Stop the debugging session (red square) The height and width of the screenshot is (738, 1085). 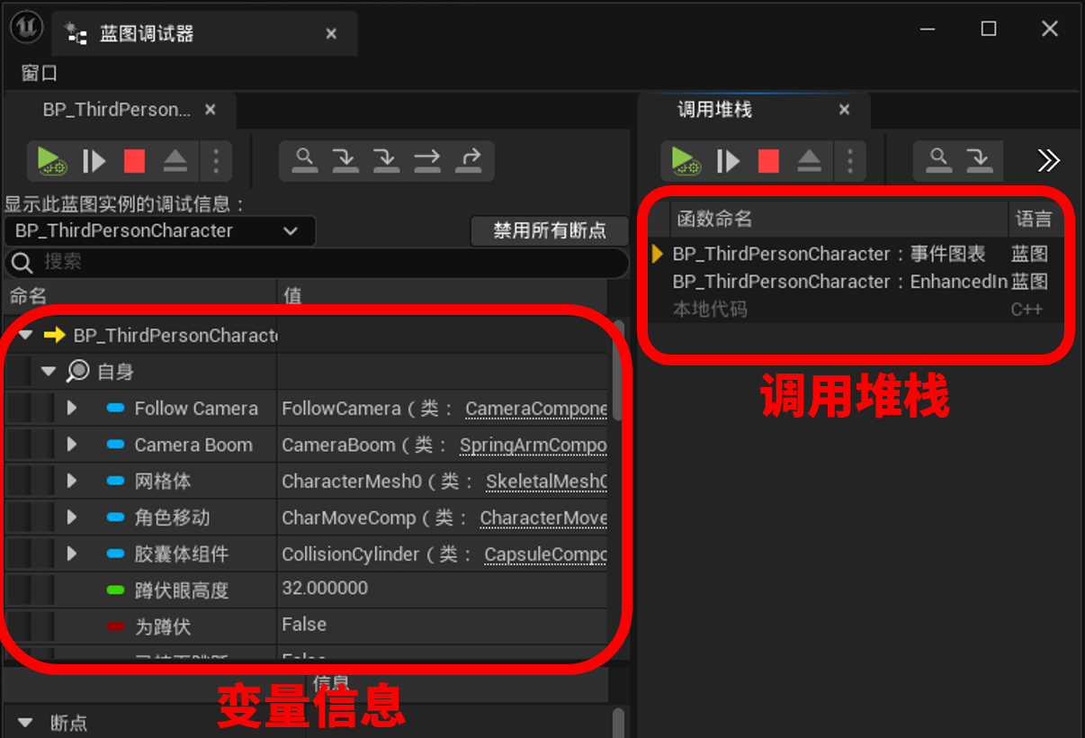click(134, 161)
